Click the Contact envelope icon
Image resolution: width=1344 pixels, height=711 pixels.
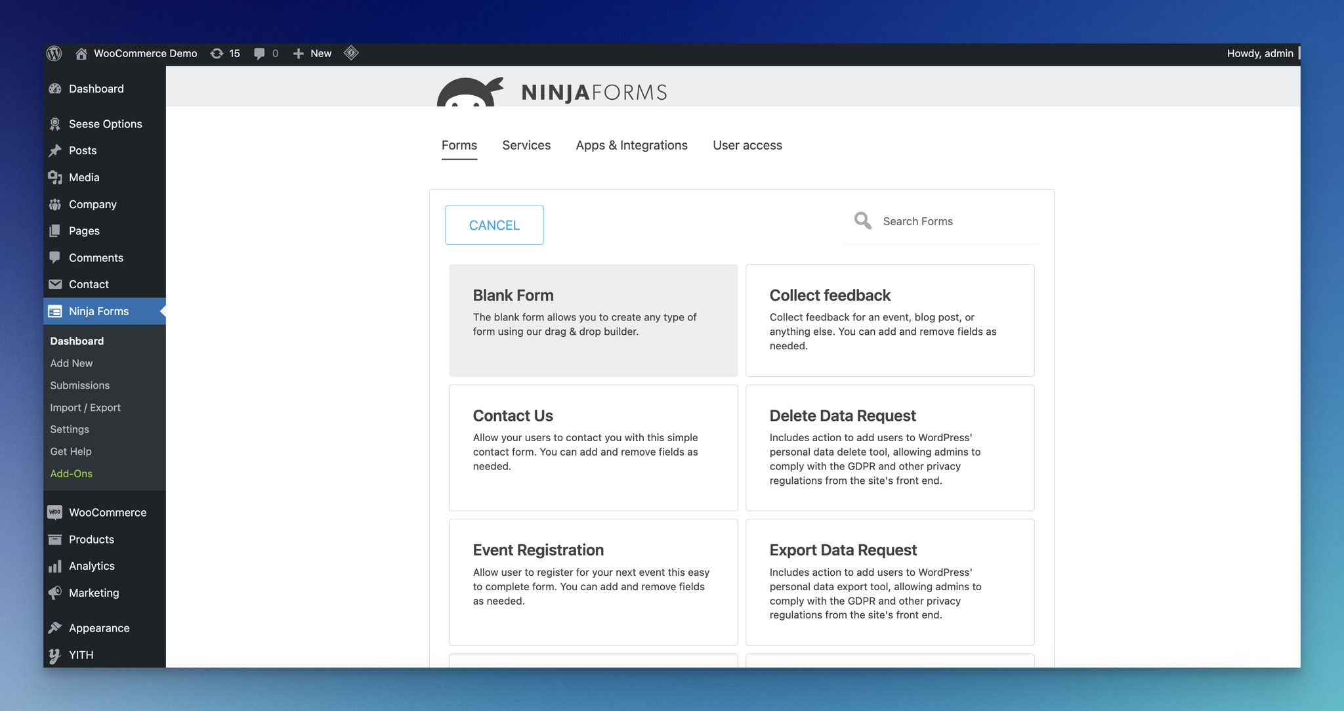(x=55, y=284)
